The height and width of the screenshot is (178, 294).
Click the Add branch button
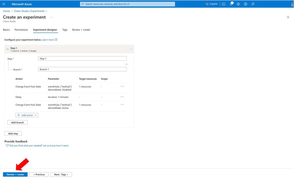[x=17, y=122]
